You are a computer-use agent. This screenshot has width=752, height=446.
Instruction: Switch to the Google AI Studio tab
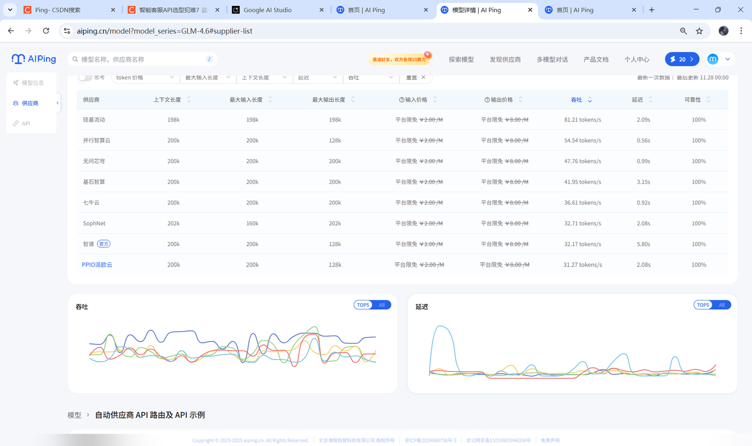(277, 10)
